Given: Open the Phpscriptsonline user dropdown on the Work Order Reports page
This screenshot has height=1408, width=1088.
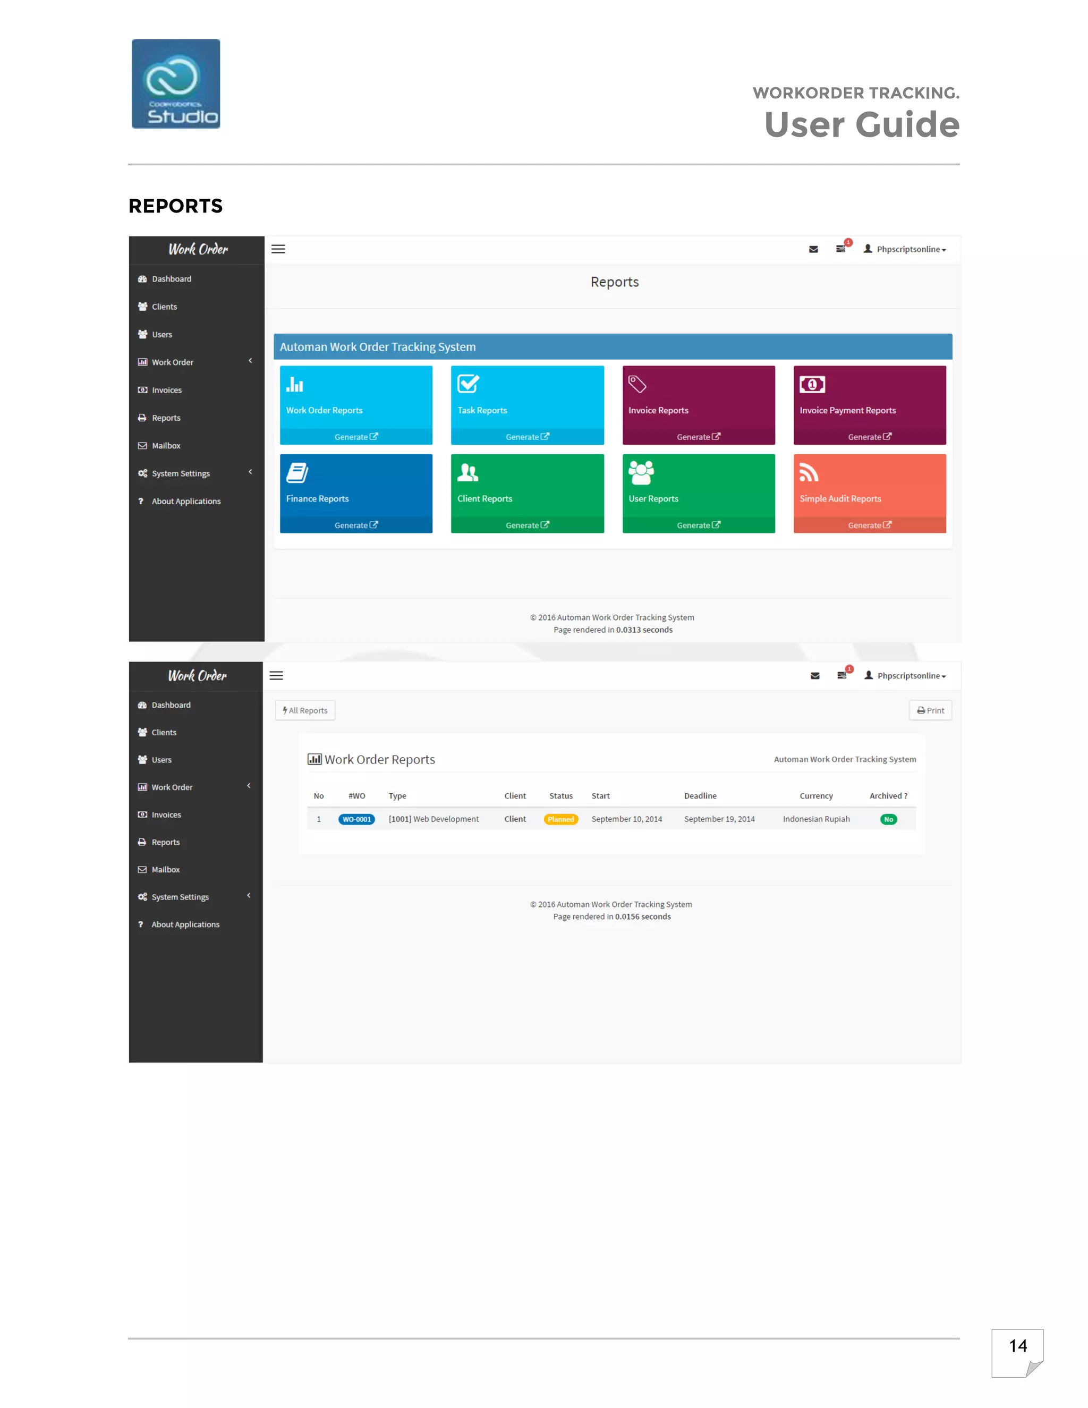Looking at the screenshot, I should [x=905, y=676].
